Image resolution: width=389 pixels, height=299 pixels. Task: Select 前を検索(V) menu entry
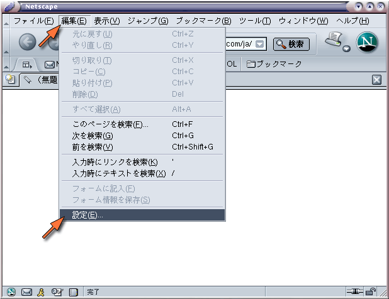pos(142,147)
